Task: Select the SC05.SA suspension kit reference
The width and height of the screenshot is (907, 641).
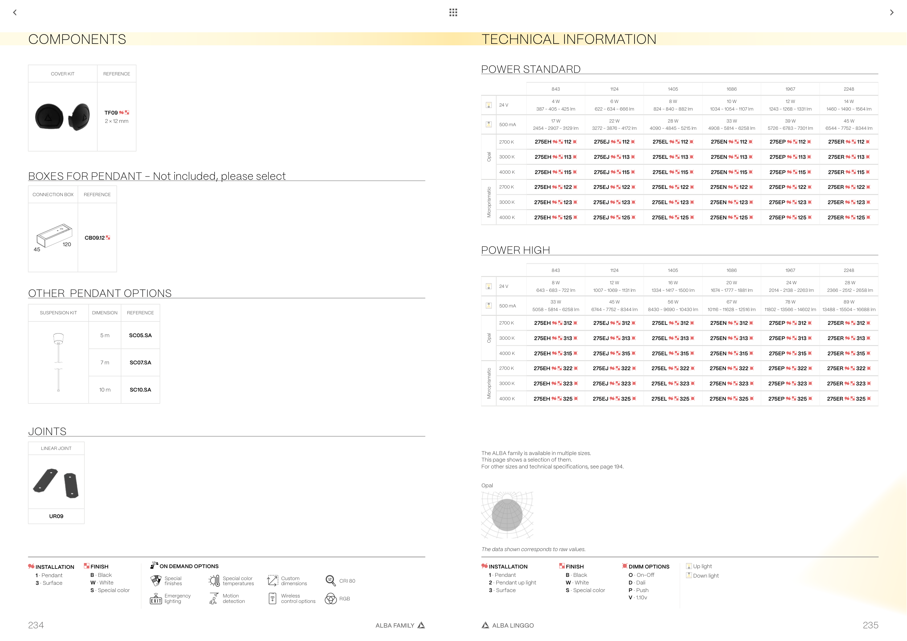Action: click(x=140, y=335)
